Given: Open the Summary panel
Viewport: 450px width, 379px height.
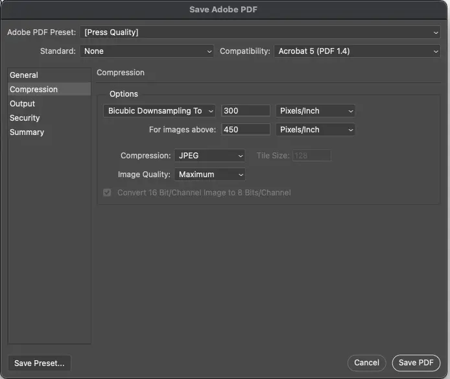Looking at the screenshot, I should click(49, 132).
